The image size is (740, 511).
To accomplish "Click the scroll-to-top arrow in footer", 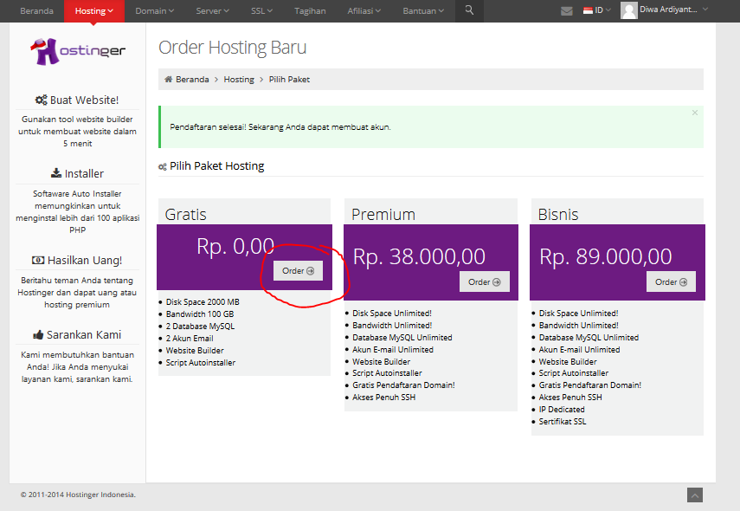I will 695,495.
